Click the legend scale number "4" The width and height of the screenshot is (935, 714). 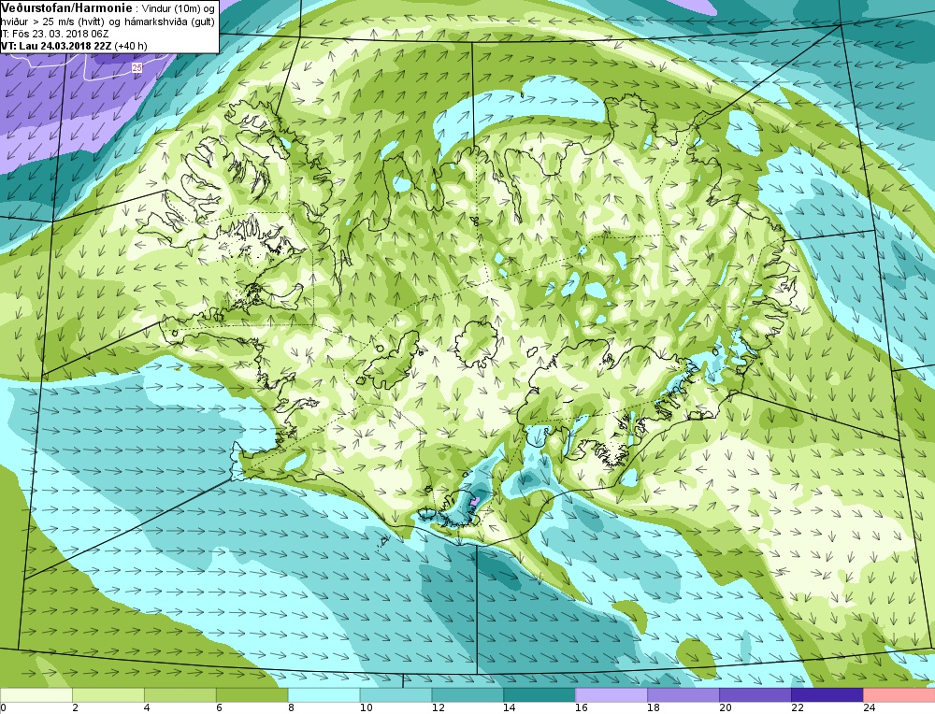[x=147, y=708]
